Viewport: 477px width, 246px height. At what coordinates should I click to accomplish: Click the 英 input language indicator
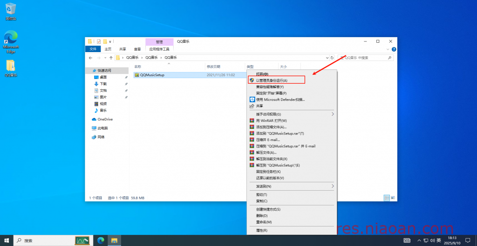coord(439,240)
